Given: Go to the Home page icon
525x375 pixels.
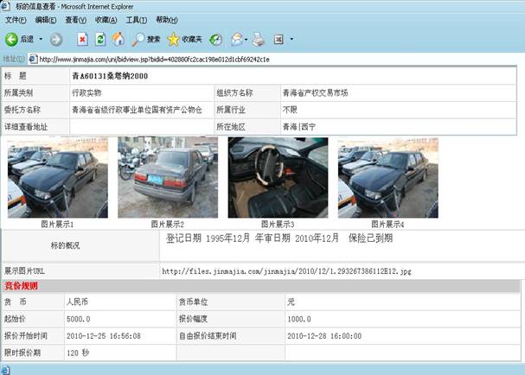Looking at the screenshot, I should coord(118,39).
